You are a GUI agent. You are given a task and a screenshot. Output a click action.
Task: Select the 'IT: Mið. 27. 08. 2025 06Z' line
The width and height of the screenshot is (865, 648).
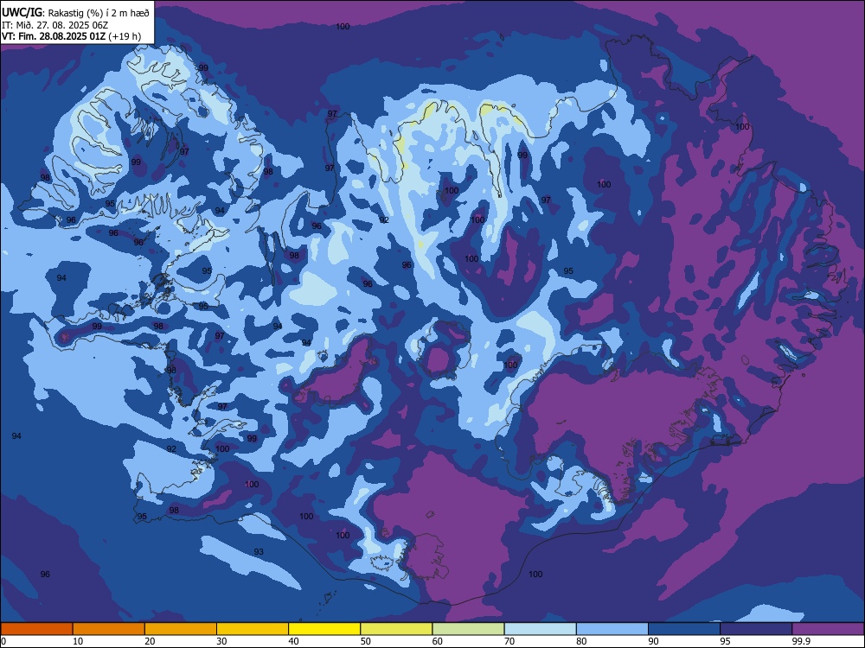pyautogui.click(x=54, y=25)
